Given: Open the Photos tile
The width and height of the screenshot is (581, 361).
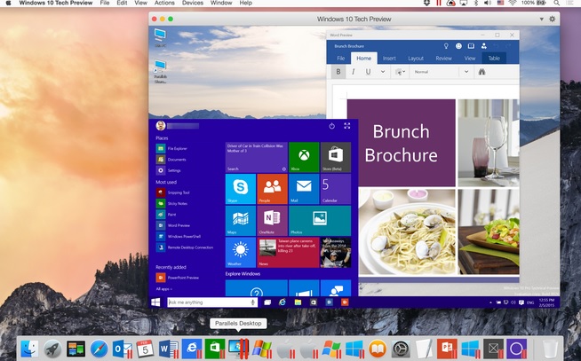Looking at the screenshot, I should (x=320, y=221).
